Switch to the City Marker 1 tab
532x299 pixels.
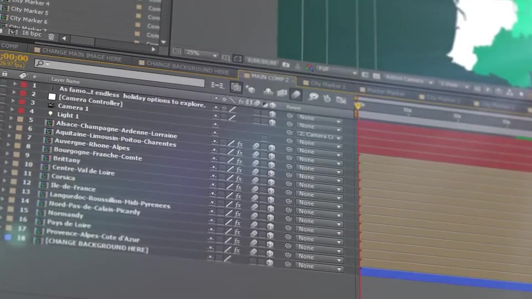324,84
